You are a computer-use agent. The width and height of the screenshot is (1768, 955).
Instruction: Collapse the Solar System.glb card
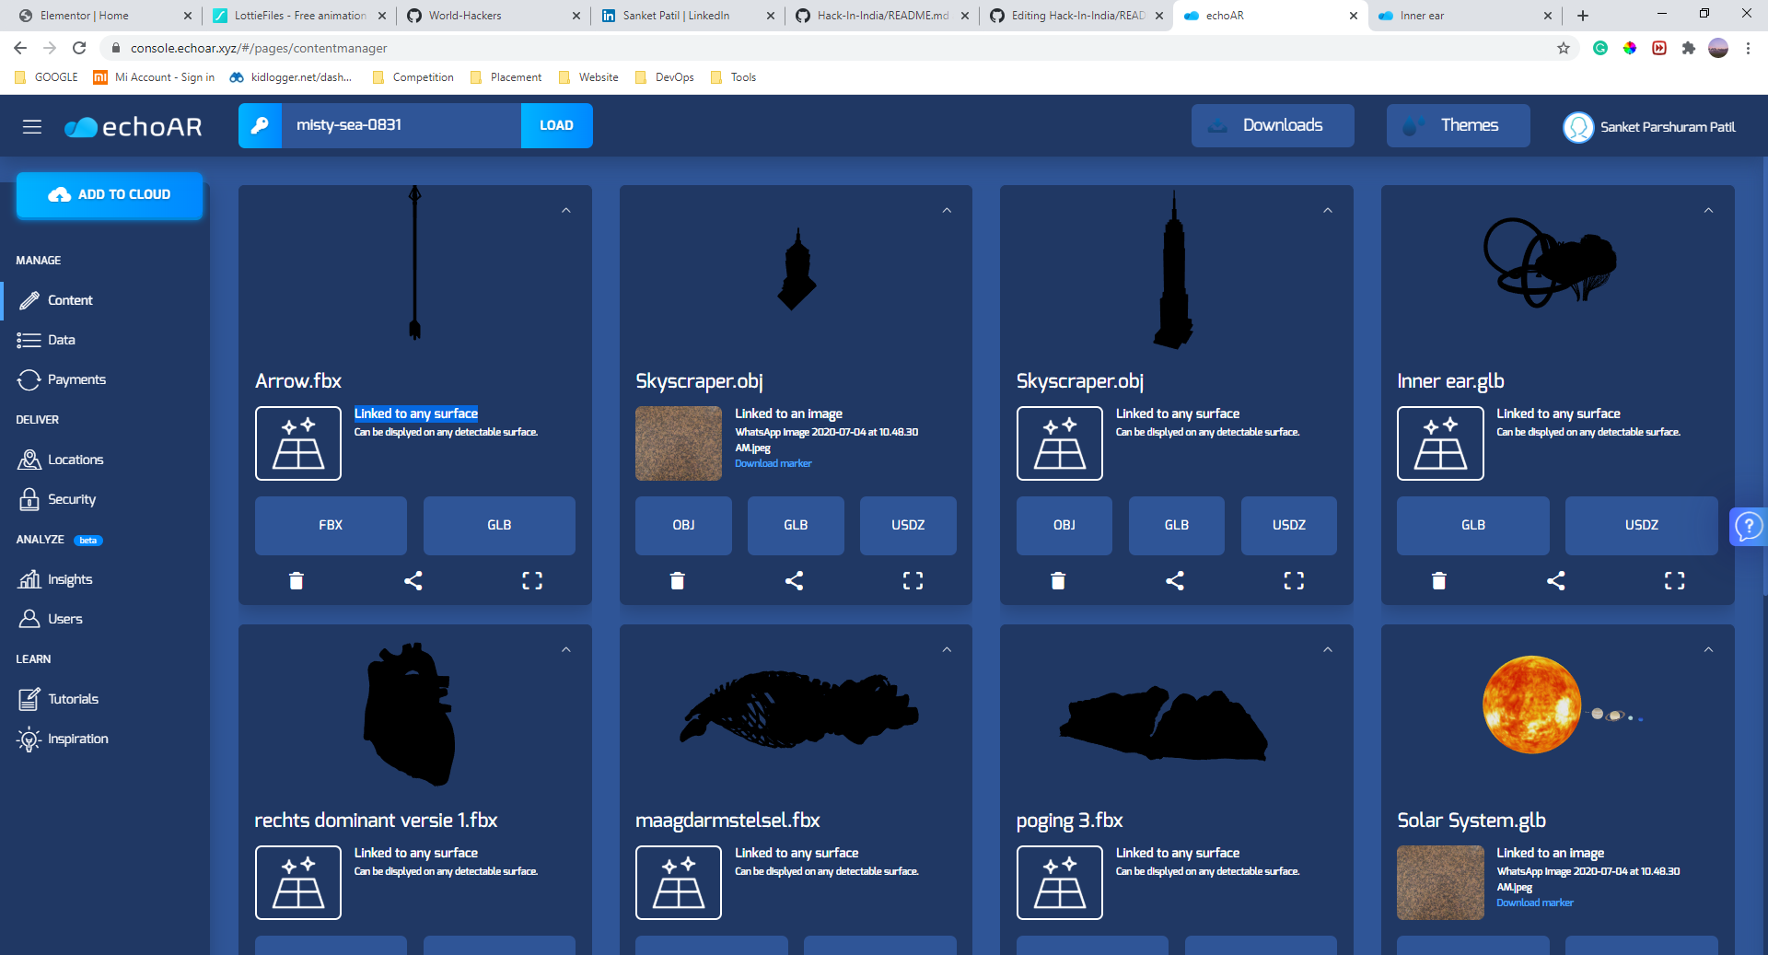[x=1708, y=649]
